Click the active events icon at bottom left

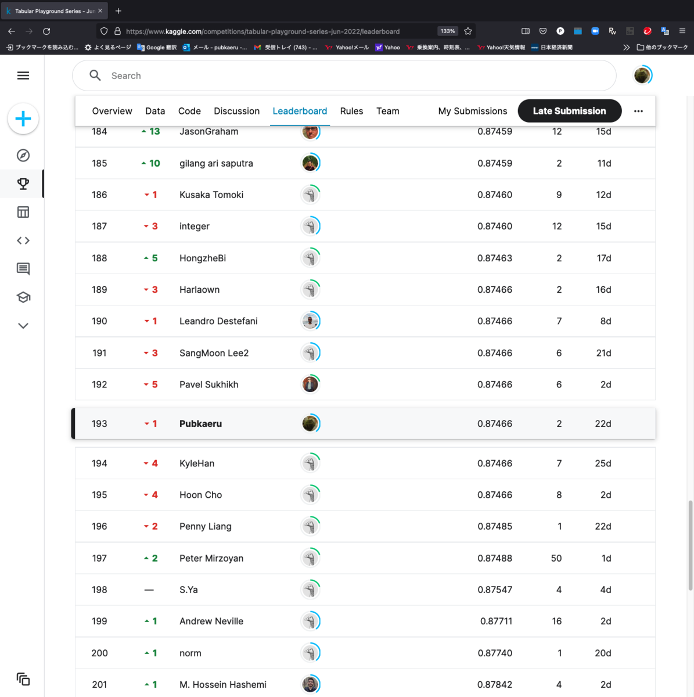23,678
